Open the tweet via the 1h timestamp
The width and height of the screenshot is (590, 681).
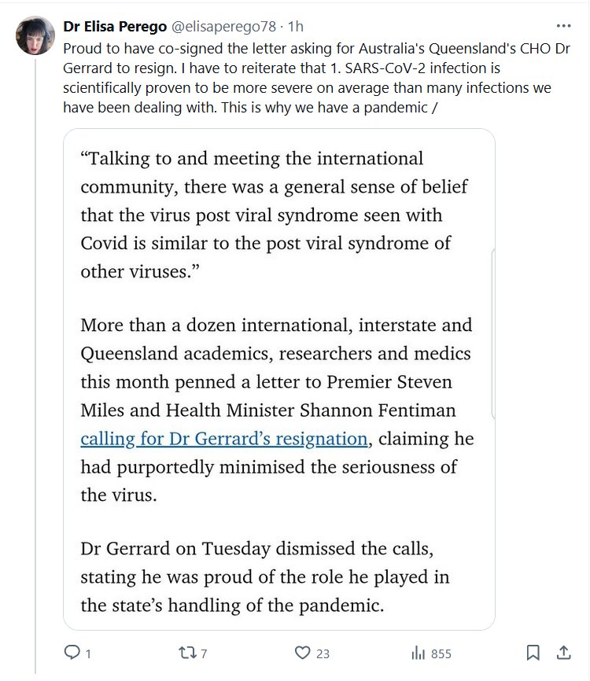point(296,26)
